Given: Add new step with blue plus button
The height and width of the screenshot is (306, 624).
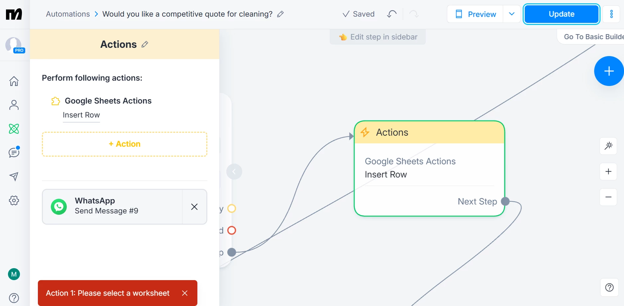Looking at the screenshot, I should pos(609,71).
